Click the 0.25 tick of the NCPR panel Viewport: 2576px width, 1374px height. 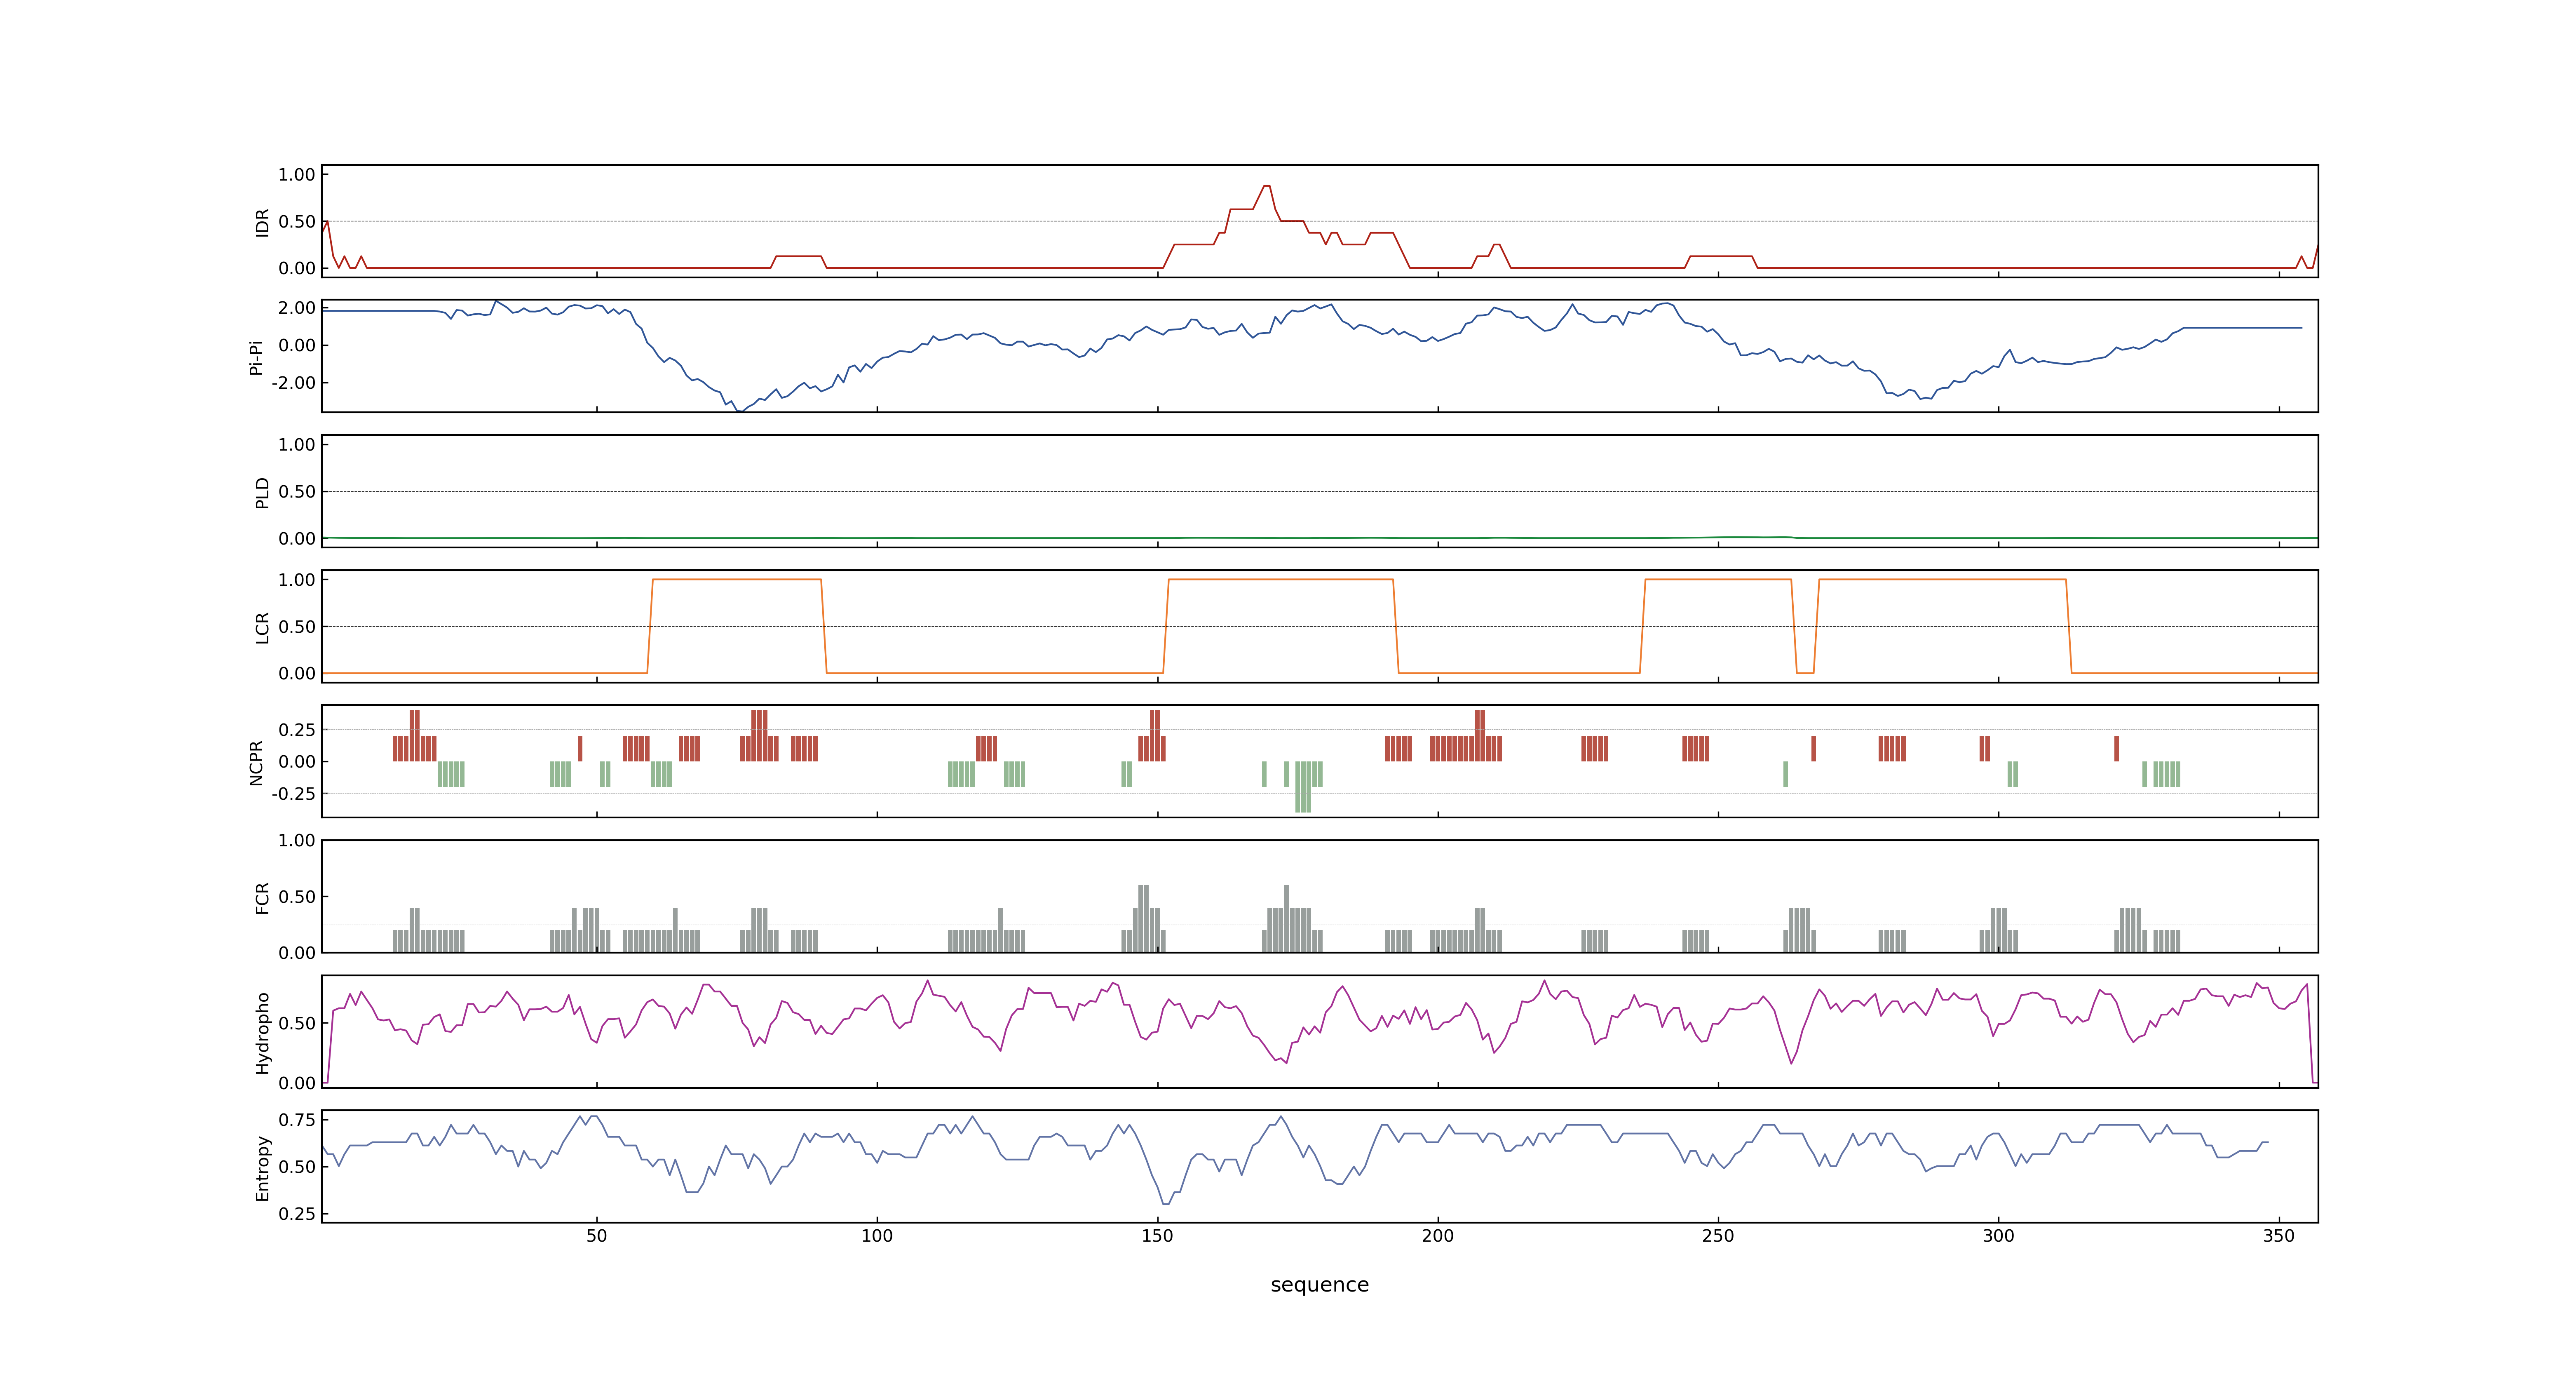(297, 730)
